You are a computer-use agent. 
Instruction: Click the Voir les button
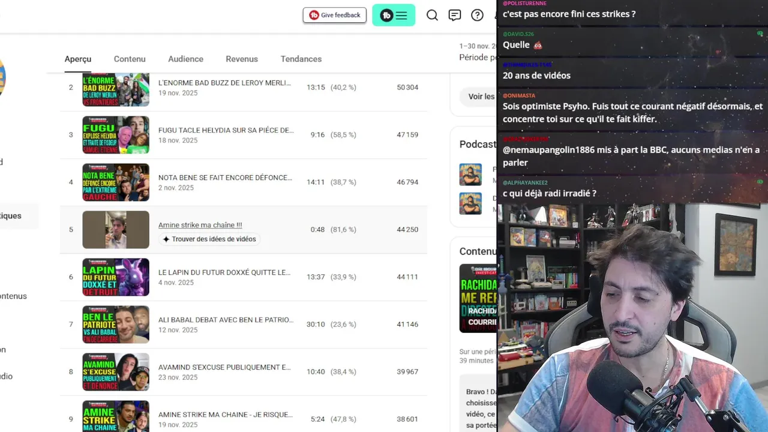click(479, 97)
